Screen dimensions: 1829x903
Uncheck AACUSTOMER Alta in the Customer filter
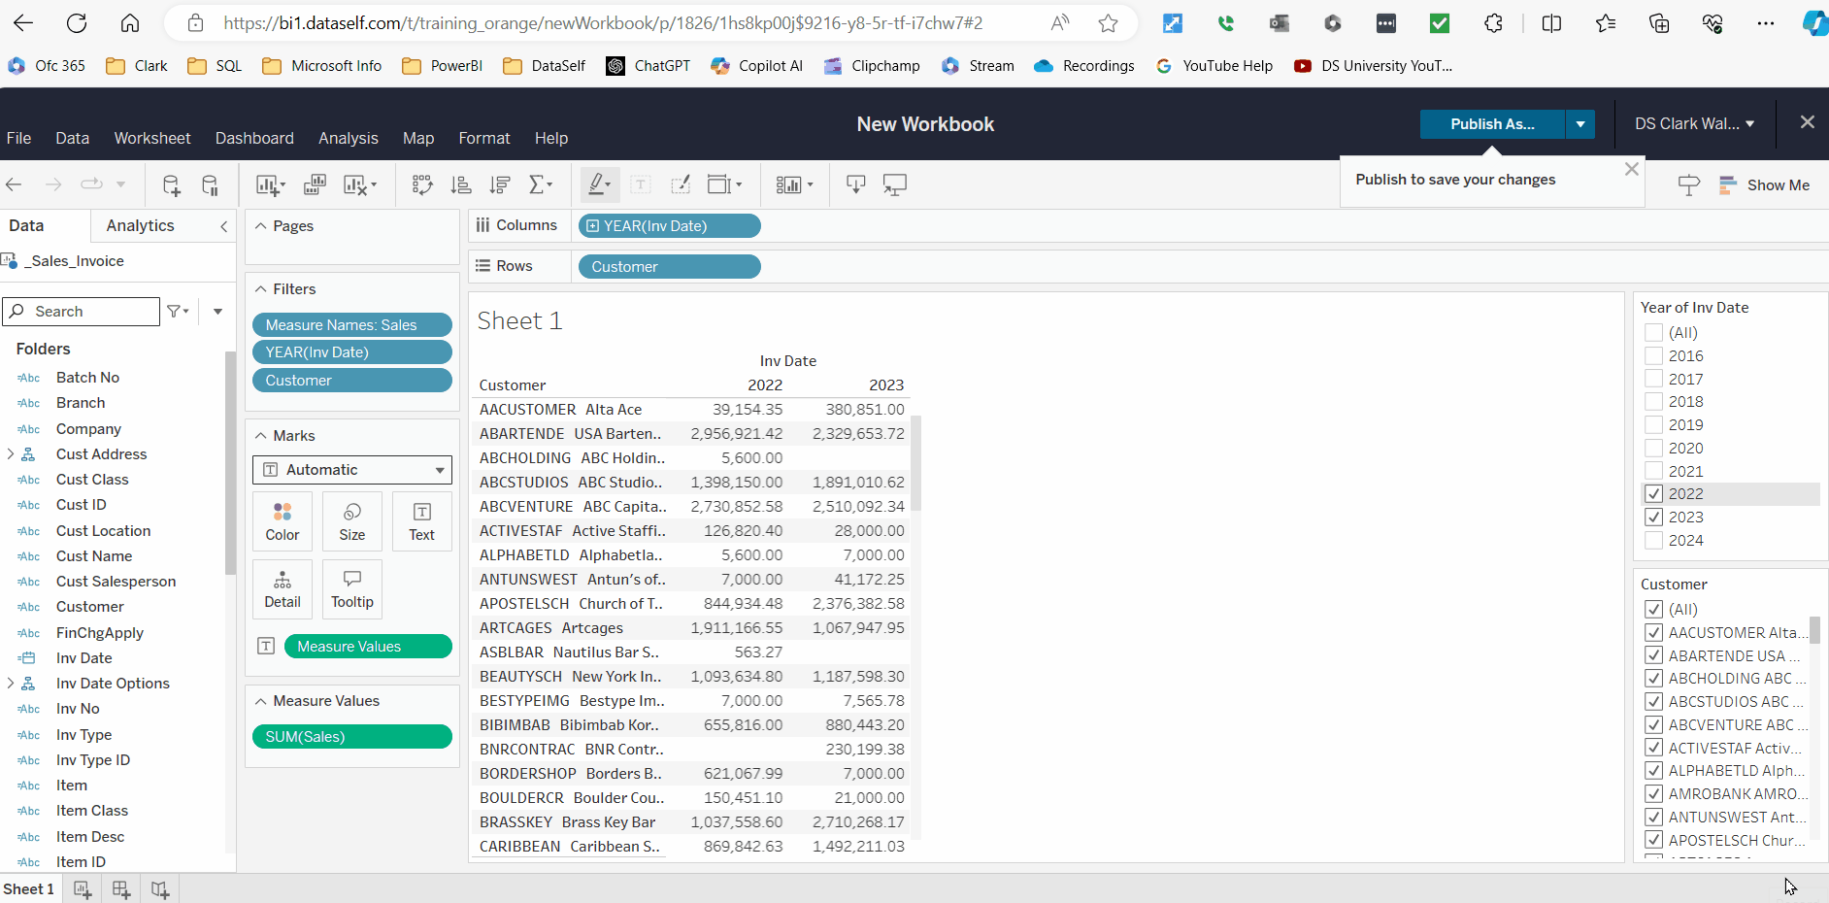pyautogui.click(x=1653, y=632)
